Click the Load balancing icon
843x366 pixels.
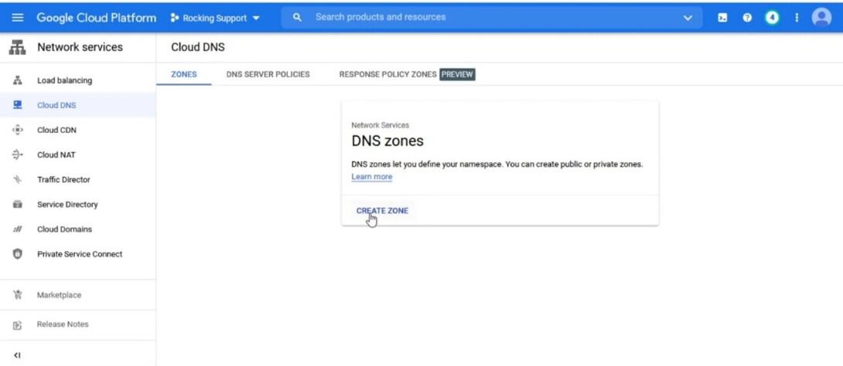[17, 80]
